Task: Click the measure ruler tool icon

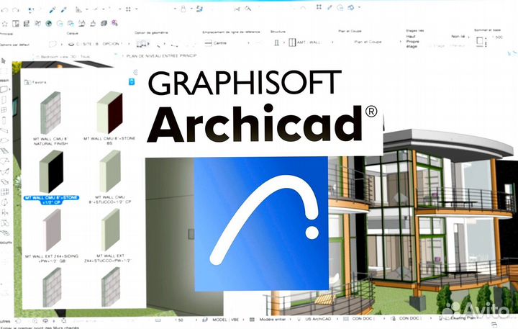Action: pyautogui.click(x=78, y=9)
